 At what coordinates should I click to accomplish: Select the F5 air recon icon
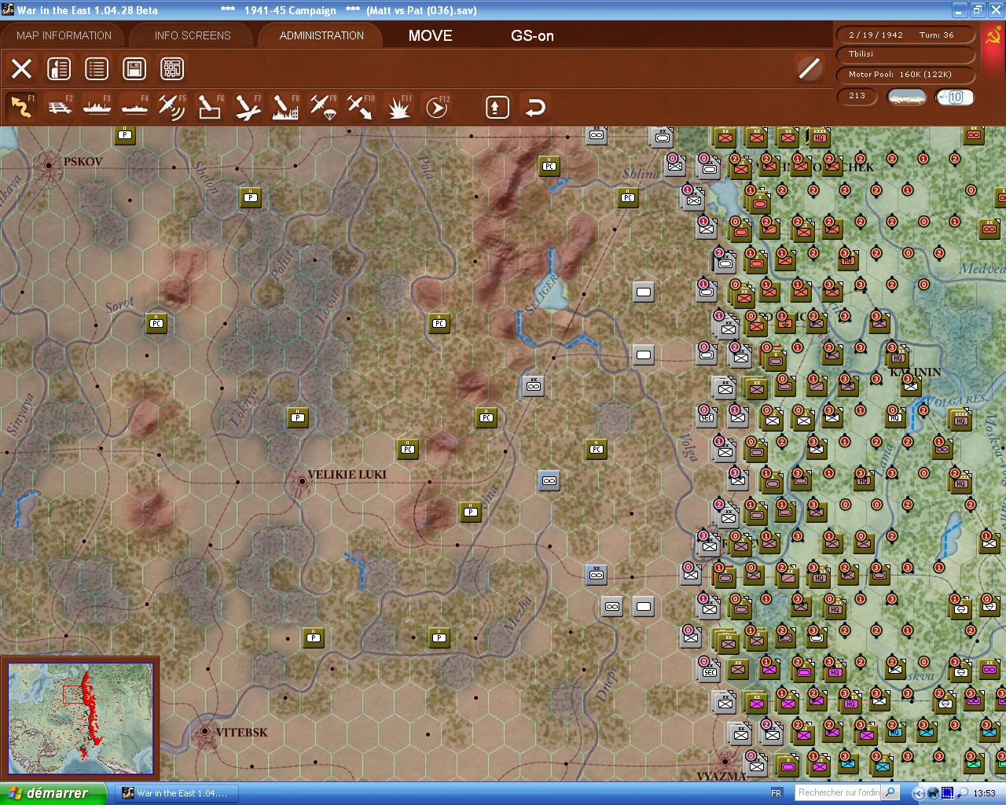(172, 107)
